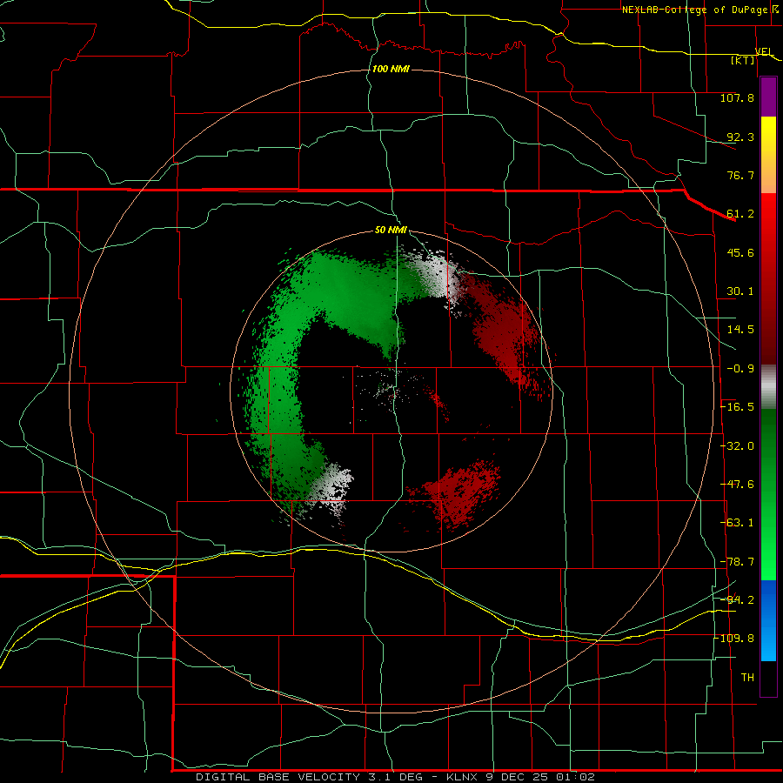Click the 50 NMI range ring label

click(391, 231)
